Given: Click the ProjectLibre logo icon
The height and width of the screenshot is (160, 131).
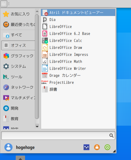Looking at the screenshot, I should tap(45, 82).
